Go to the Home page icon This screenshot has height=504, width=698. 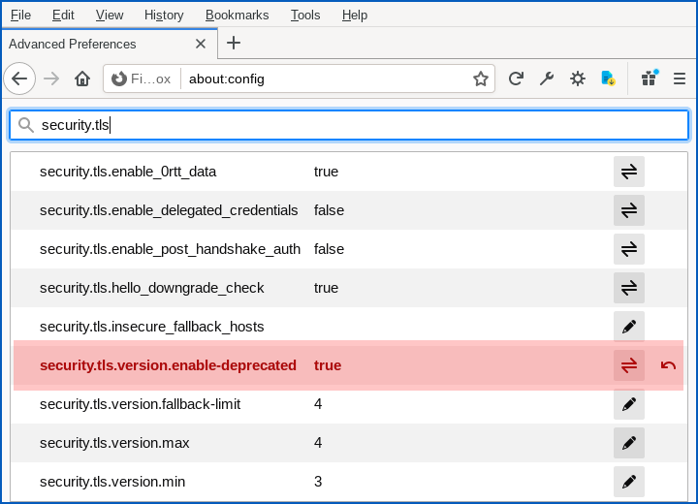82,79
